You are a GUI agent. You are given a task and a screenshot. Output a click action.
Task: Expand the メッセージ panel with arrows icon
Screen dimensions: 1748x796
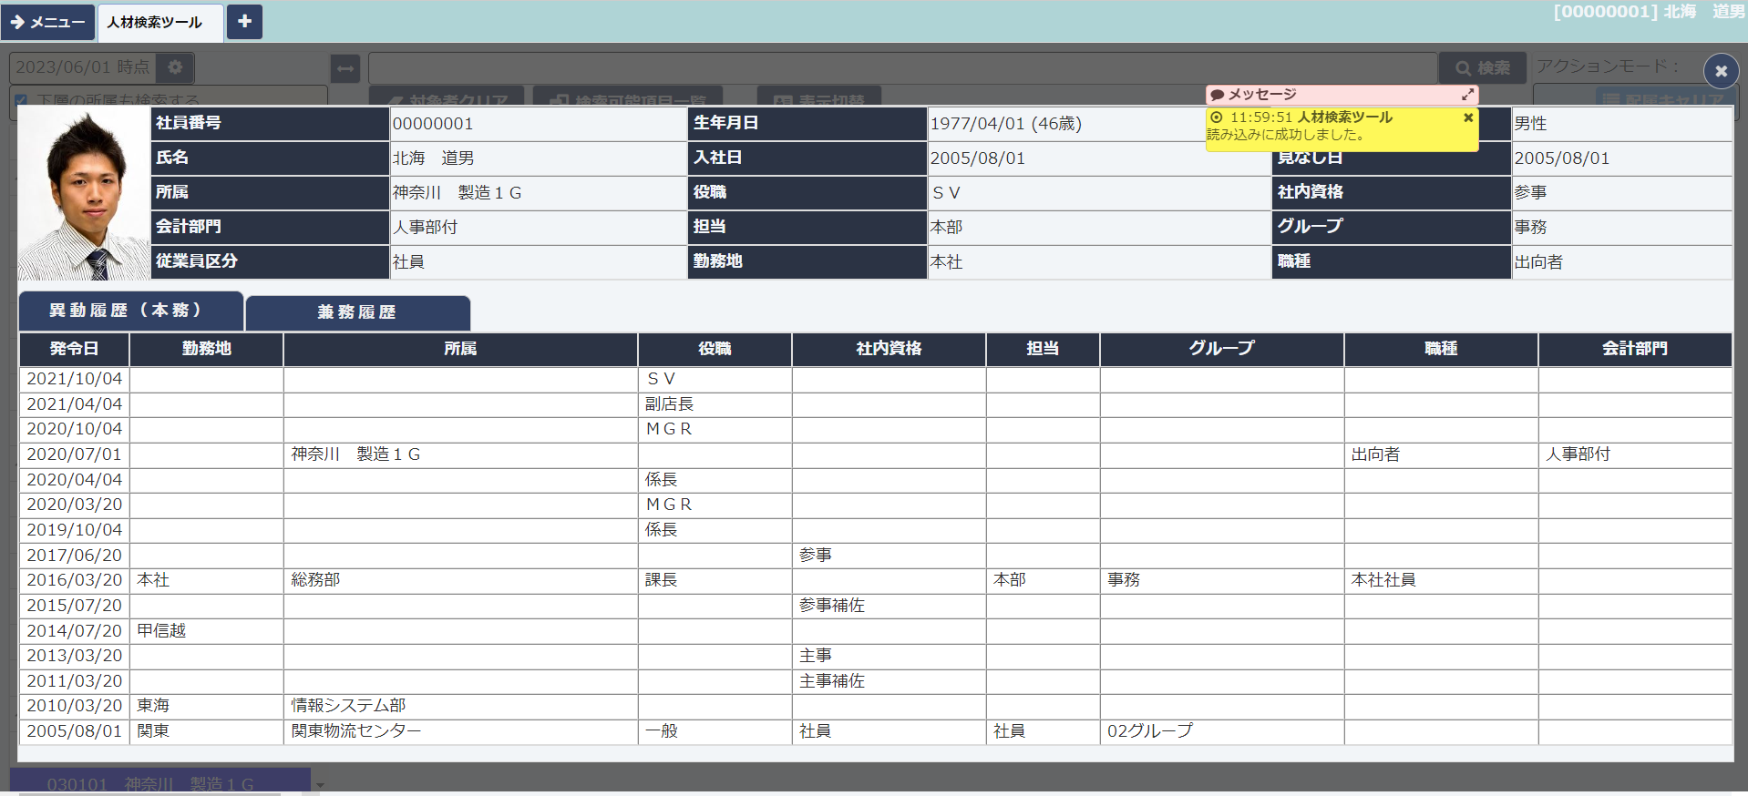coord(1467,95)
